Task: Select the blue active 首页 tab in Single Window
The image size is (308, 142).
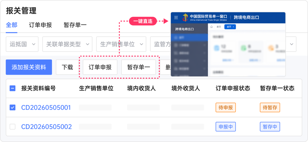Action: tap(230, 27)
